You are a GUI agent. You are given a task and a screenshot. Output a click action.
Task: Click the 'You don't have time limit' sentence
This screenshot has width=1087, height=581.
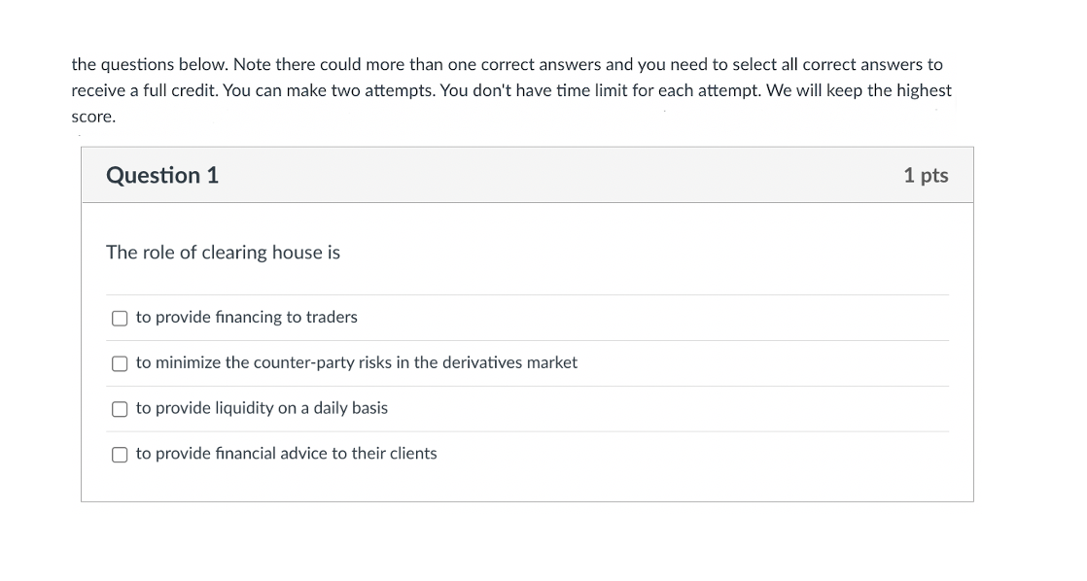pyautogui.click(x=535, y=90)
